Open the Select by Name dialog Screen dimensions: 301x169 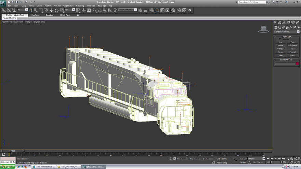36,10
